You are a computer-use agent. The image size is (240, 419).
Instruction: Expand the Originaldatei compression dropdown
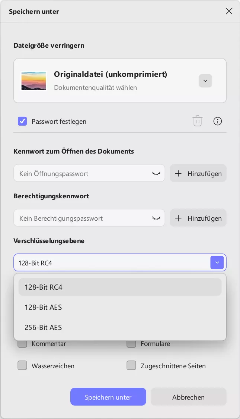pyautogui.click(x=205, y=81)
